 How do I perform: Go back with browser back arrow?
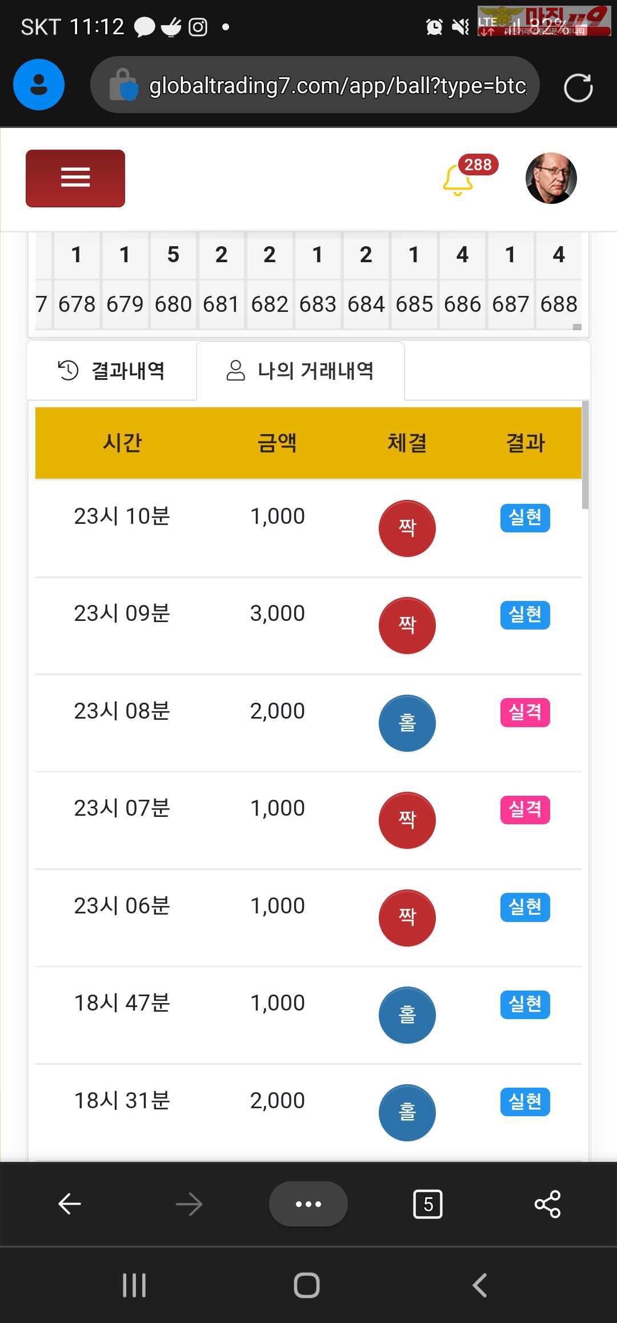(x=70, y=1204)
